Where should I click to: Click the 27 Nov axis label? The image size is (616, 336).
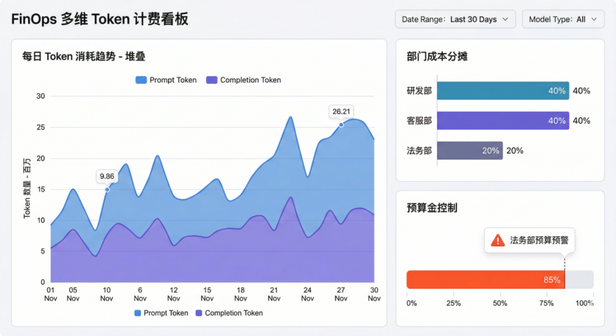[x=341, y=294]
